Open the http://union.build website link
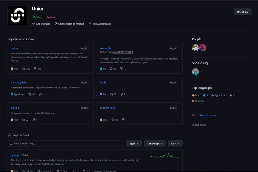The width and height of the screenshot is (258, 172). click(102, 24)
